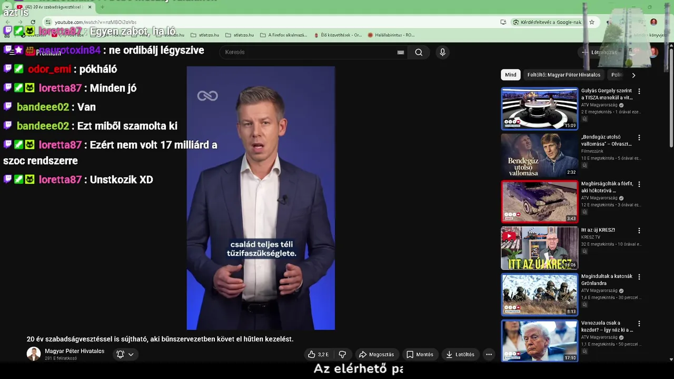
Task: Open options menu for Bendegúz video
Action: 639,137
